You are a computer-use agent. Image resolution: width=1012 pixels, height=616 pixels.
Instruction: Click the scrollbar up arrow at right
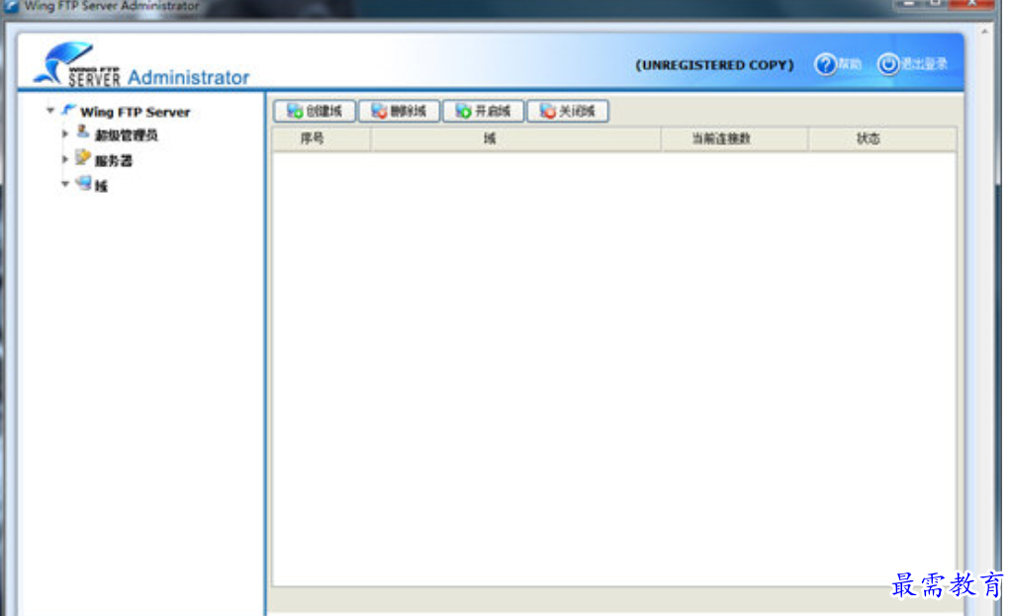[x=984, y=31]
